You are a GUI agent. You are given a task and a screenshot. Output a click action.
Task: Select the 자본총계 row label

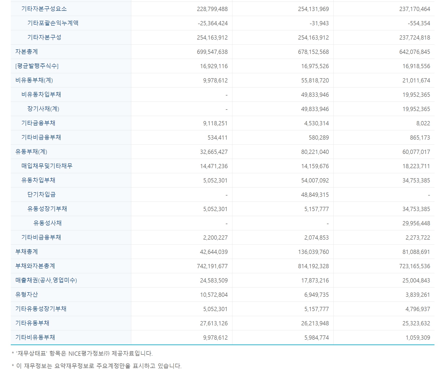(x=27, y=52)
